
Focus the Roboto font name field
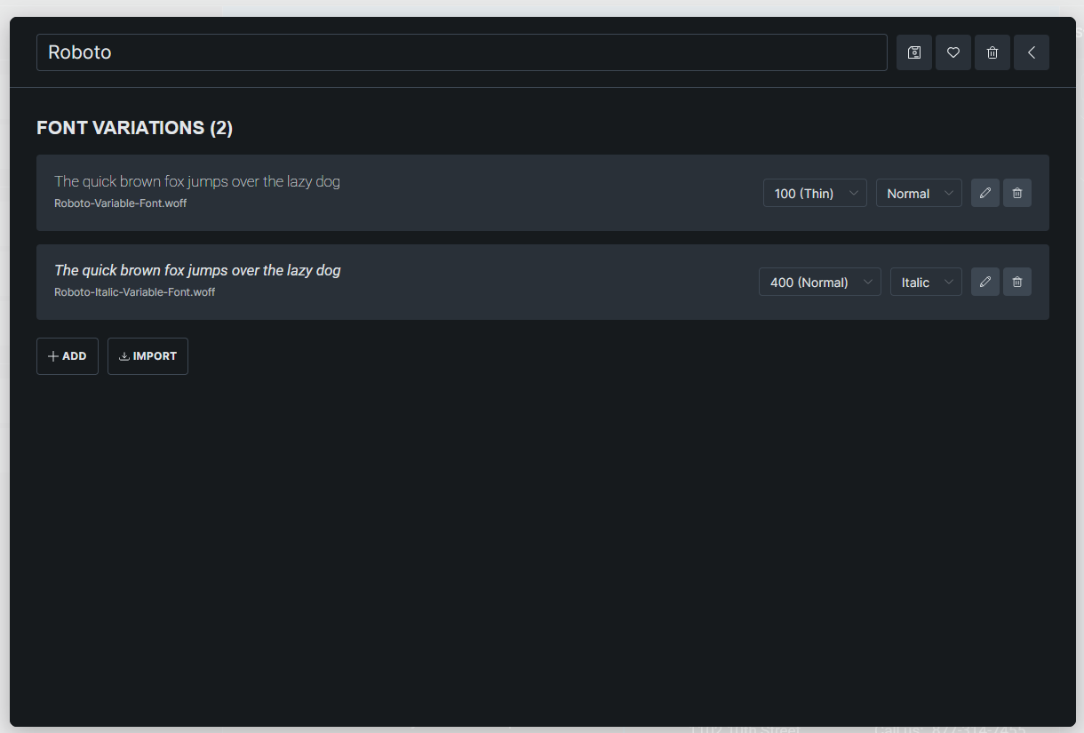tap(462, 52)
